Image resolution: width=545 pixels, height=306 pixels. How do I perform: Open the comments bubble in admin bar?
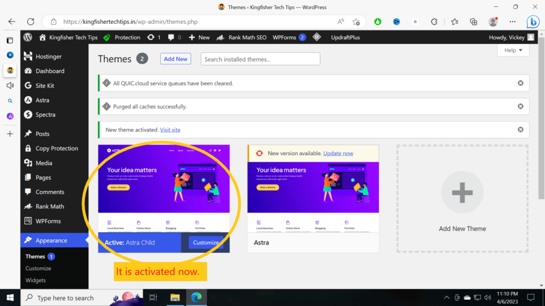click(174, 37)
